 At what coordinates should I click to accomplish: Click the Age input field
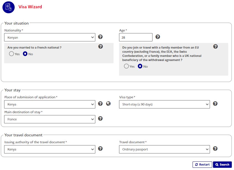tap(136, 37)
